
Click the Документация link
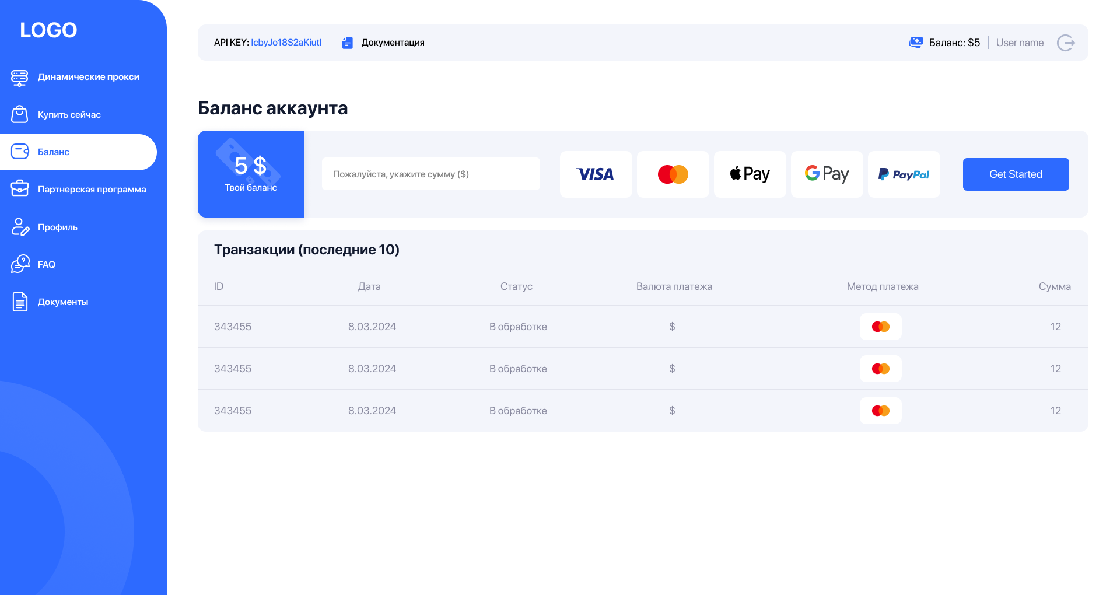coord(393,43)
